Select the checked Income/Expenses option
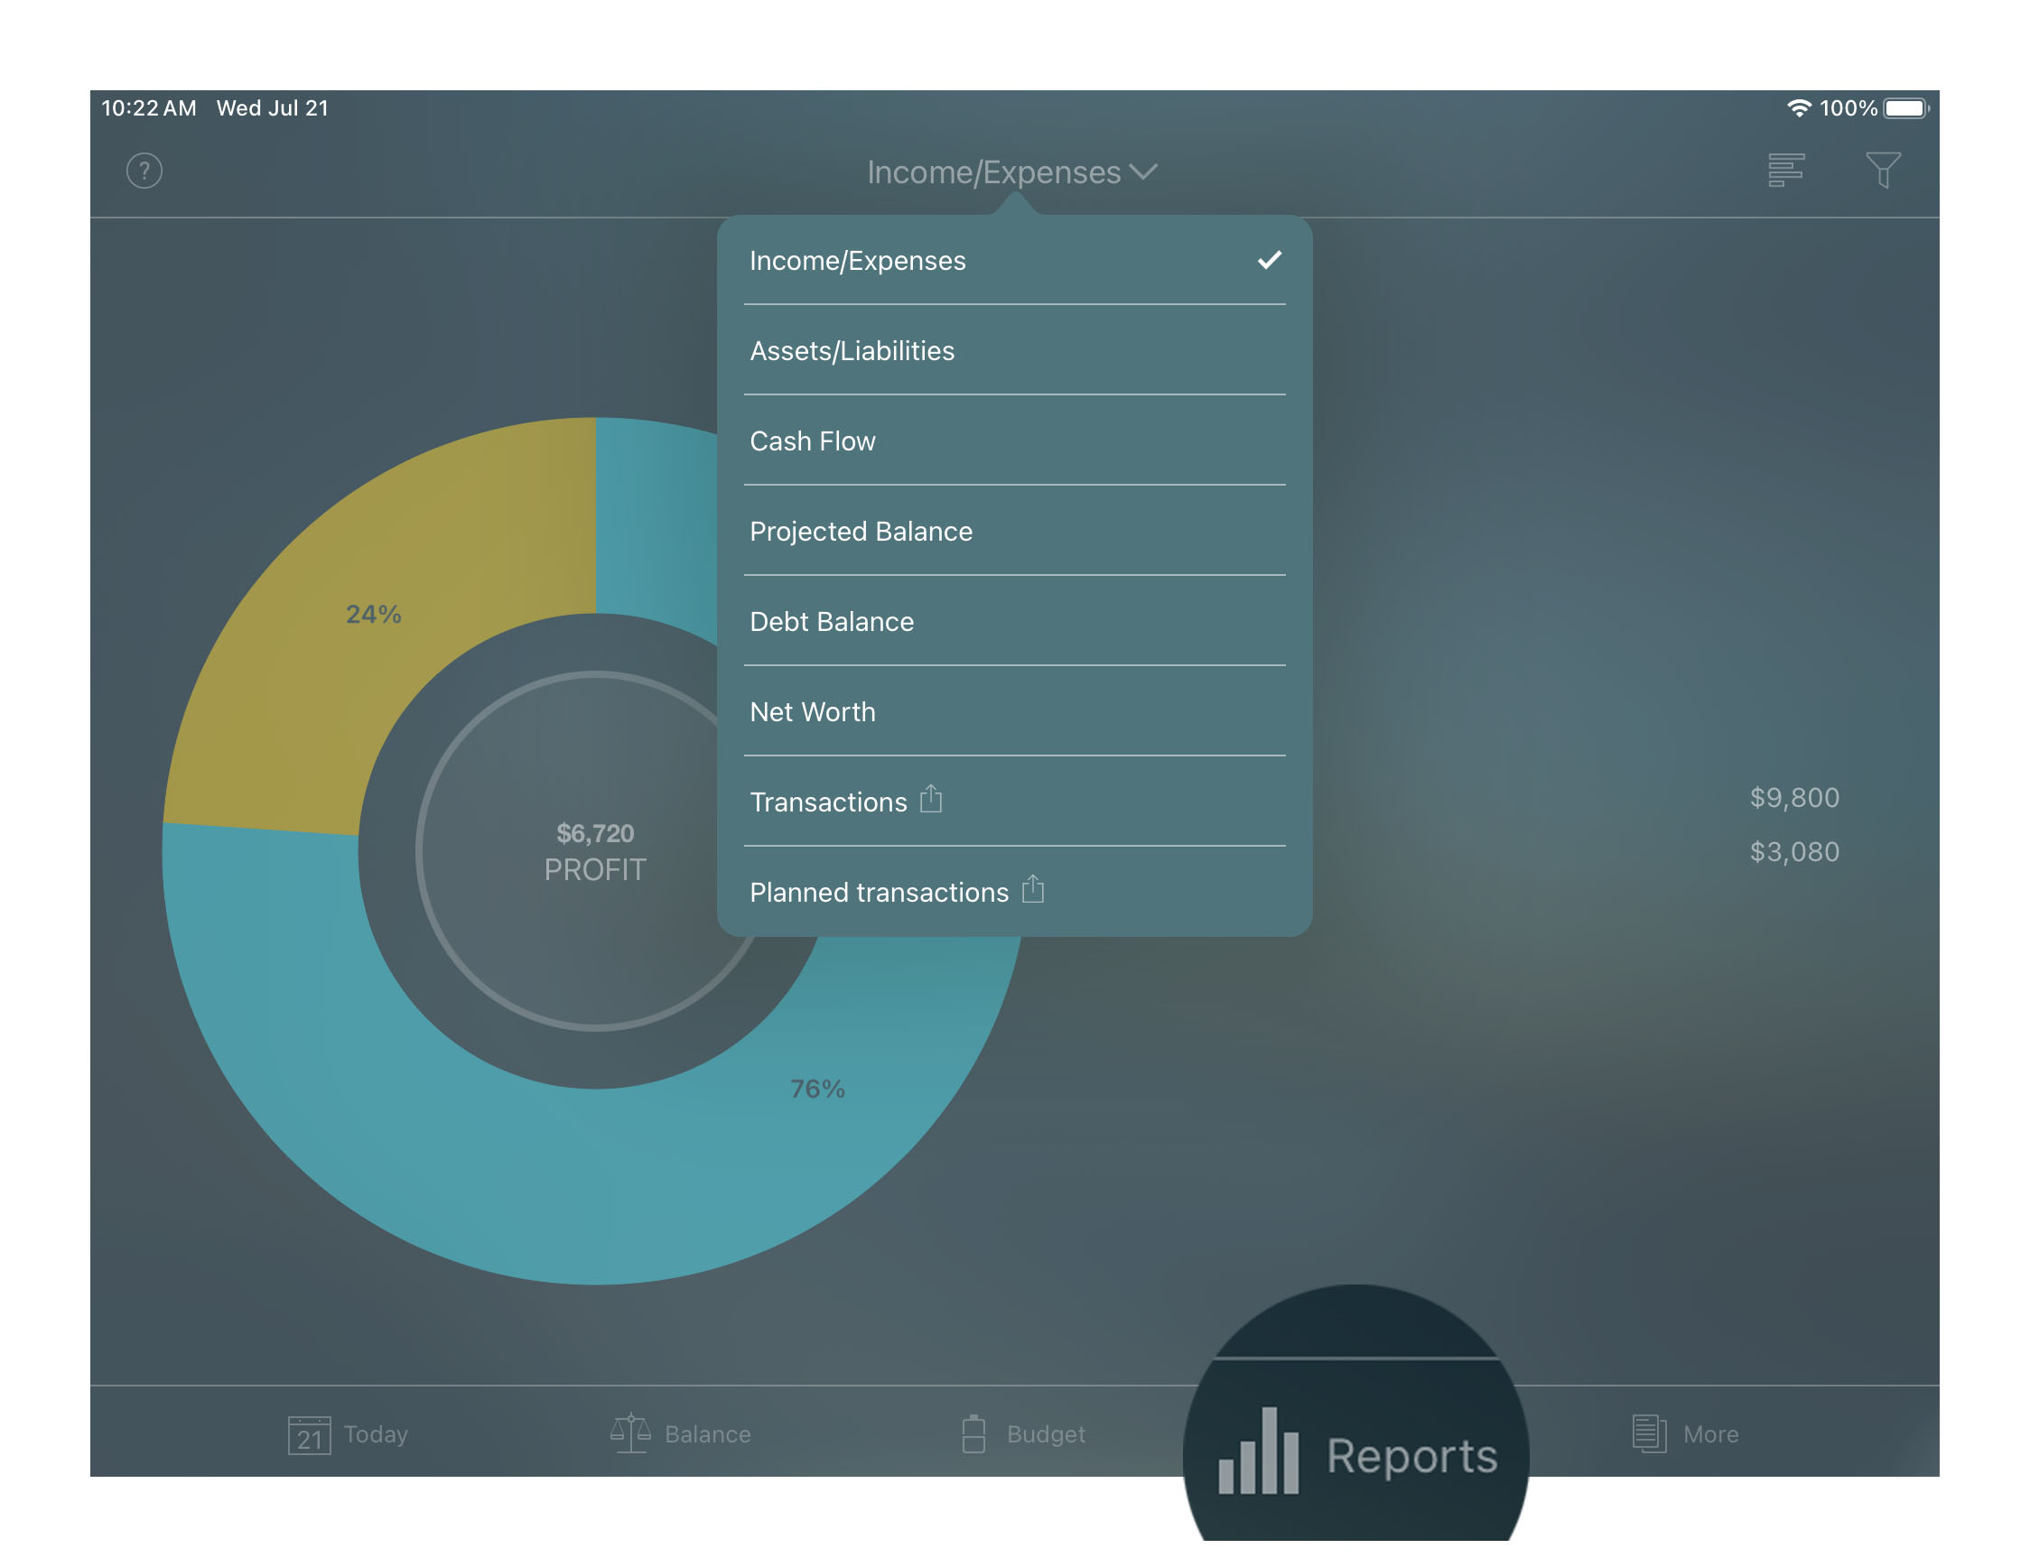This screenshot has width=2030, height=1567. tap(1012, 258)
